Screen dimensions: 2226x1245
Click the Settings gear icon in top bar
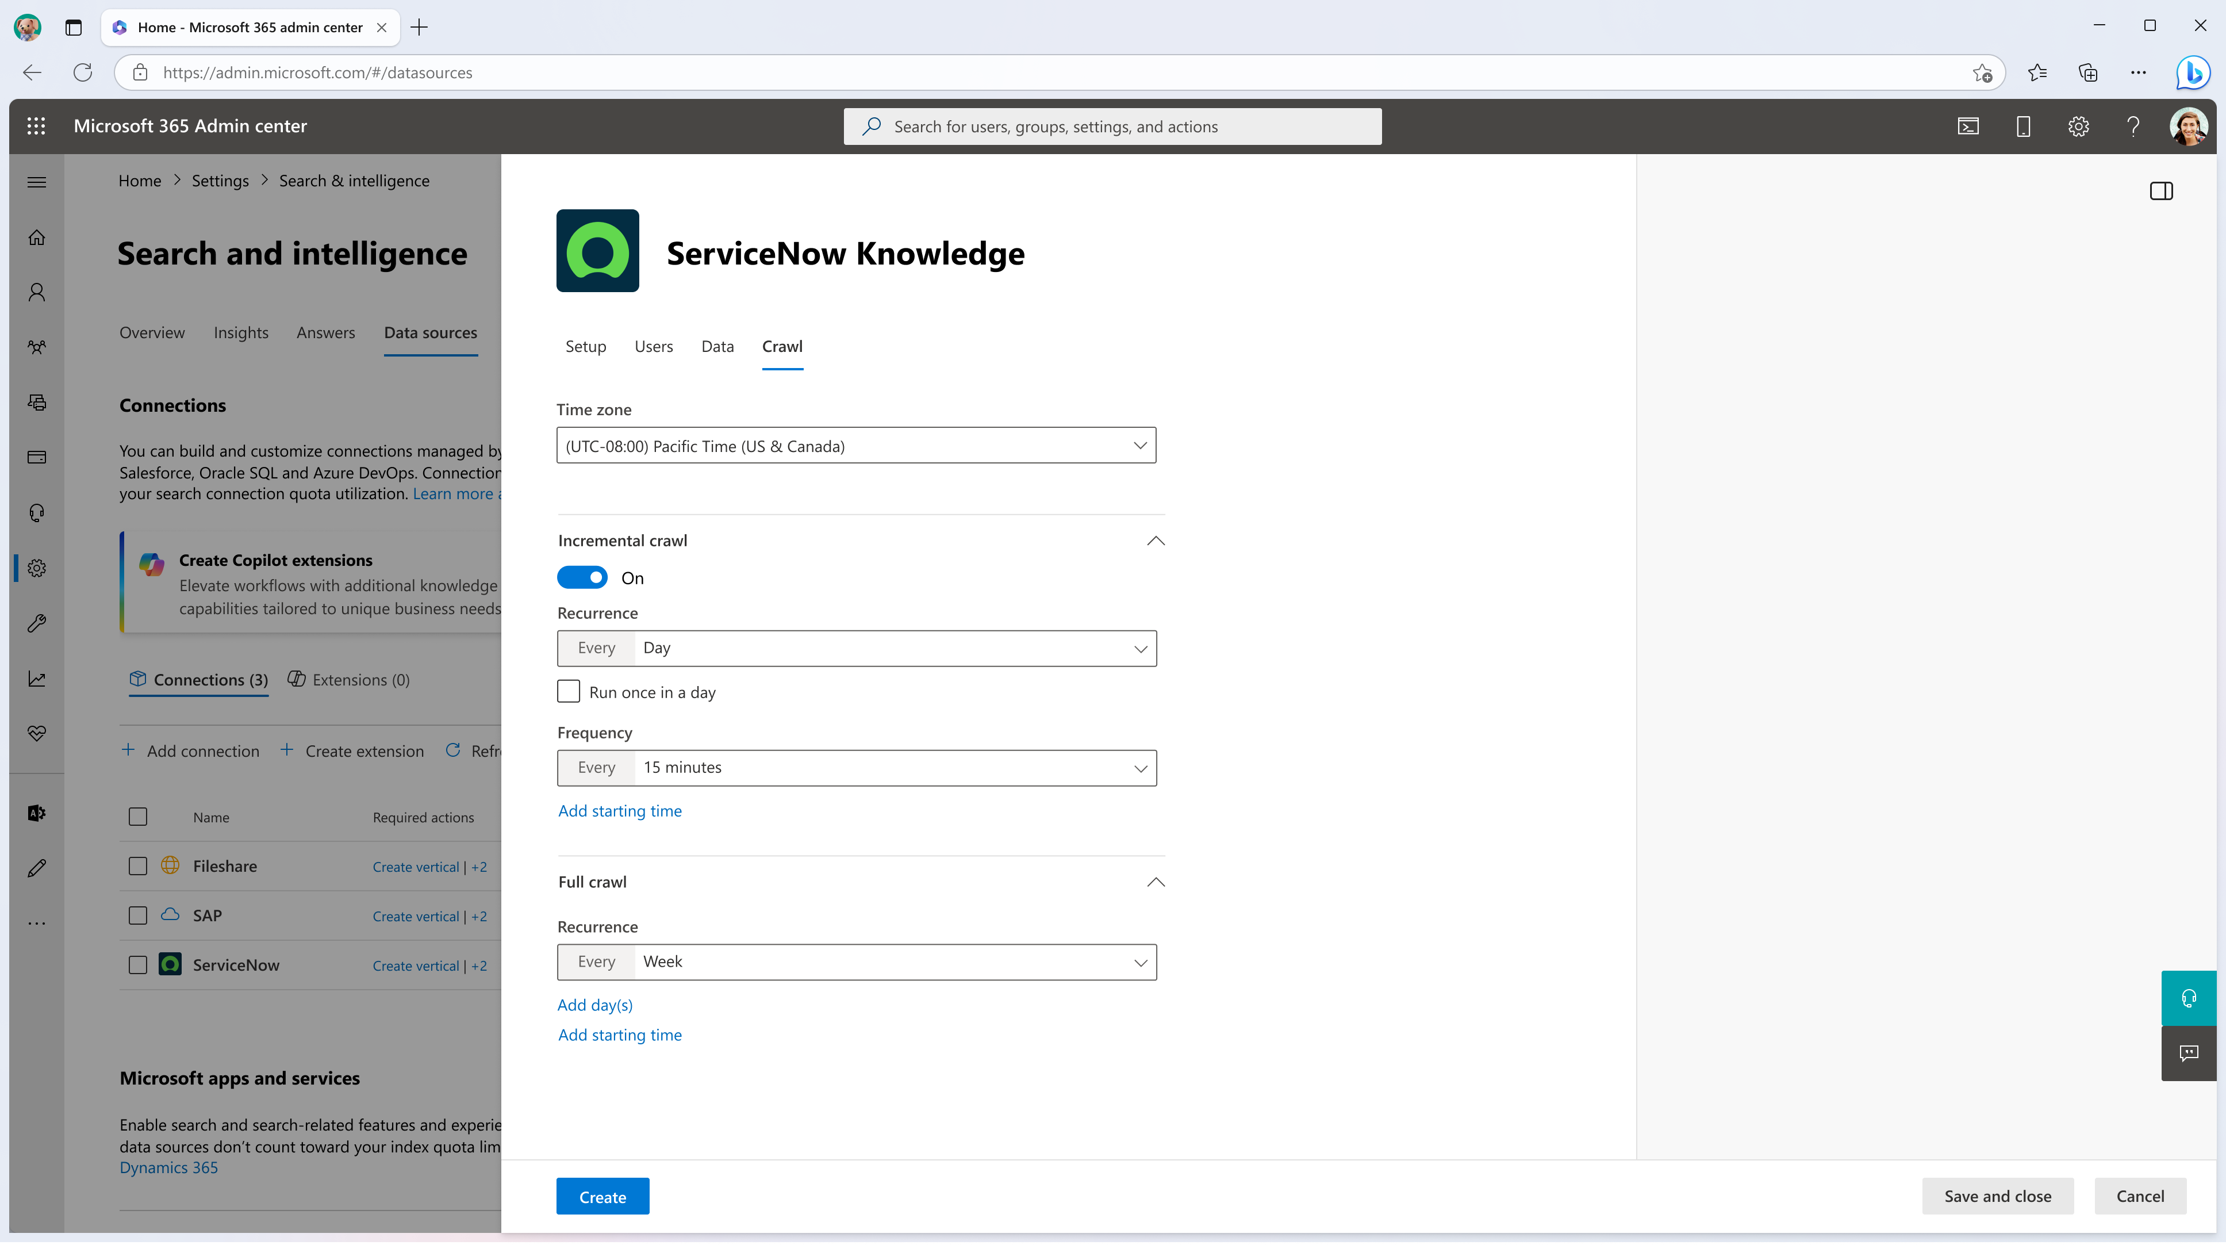click(2078, 125)
